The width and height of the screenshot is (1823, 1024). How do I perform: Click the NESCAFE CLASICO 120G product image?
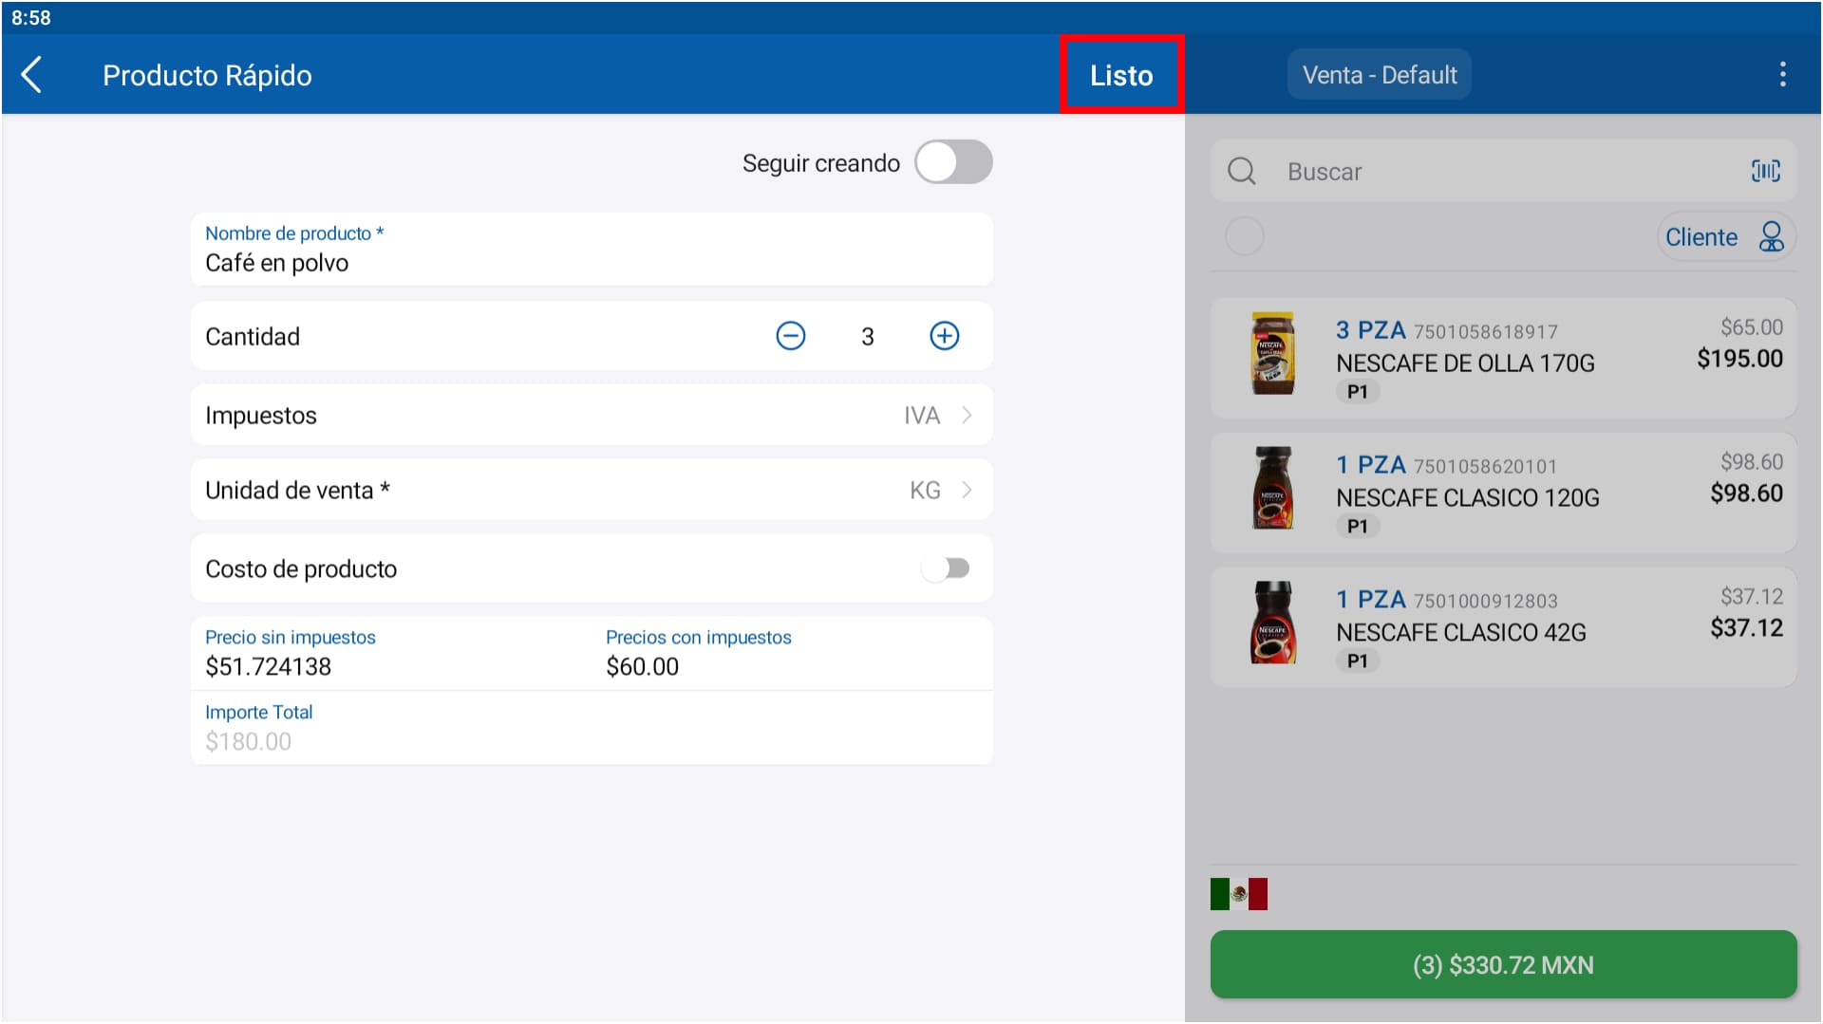coord(1272,489)
